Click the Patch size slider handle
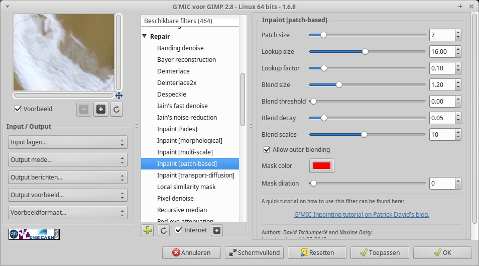479x266 pixels. point(323,35)
